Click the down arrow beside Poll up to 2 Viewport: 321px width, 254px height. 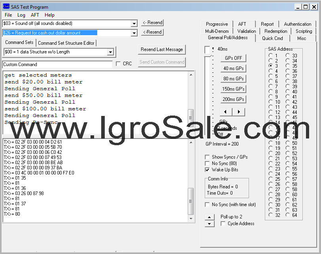pyautogui.click(x=210, y=223)
